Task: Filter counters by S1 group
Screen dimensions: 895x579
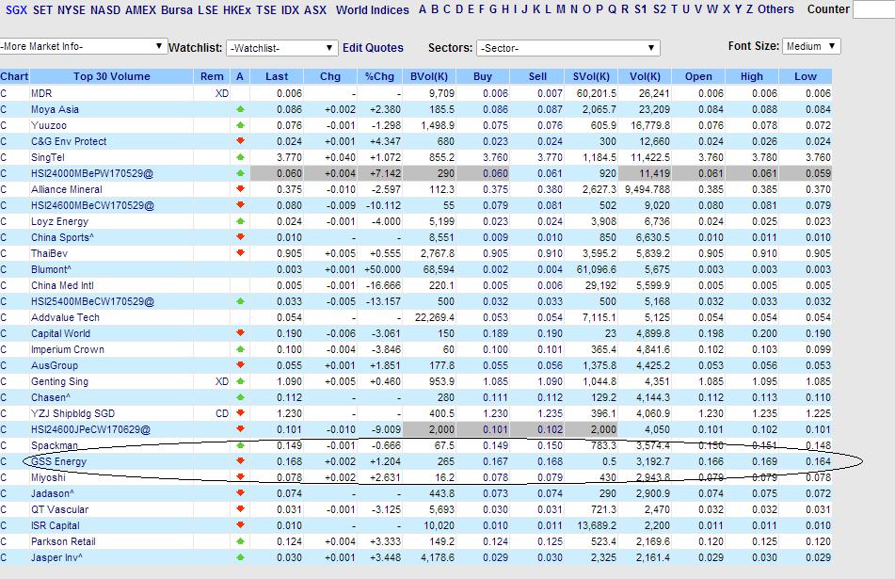Action: point(641,9)
